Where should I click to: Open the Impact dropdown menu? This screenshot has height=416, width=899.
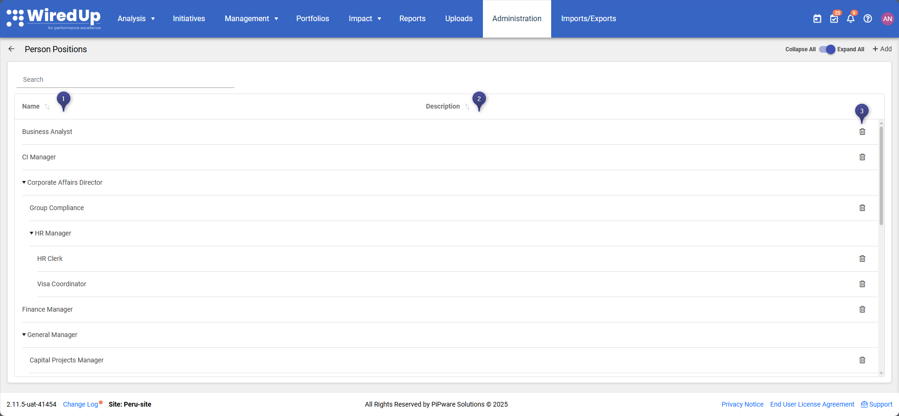(365, 19)
